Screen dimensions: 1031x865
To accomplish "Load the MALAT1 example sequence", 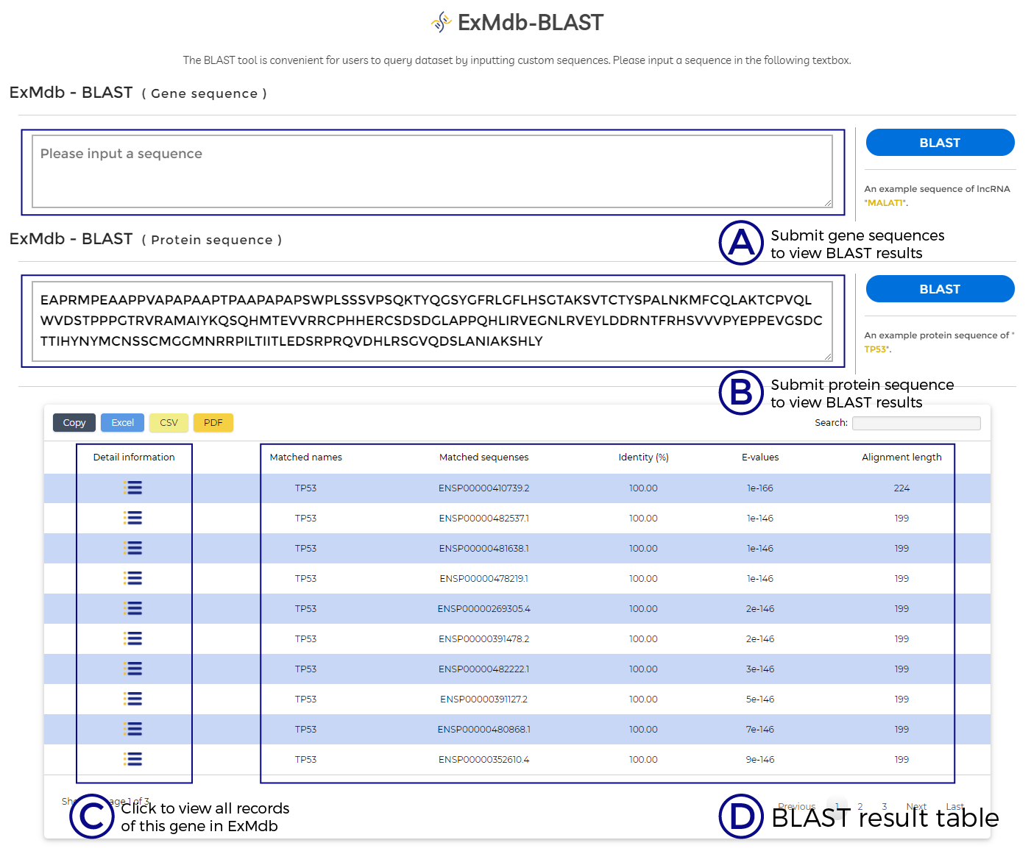I will pos(886,203).
